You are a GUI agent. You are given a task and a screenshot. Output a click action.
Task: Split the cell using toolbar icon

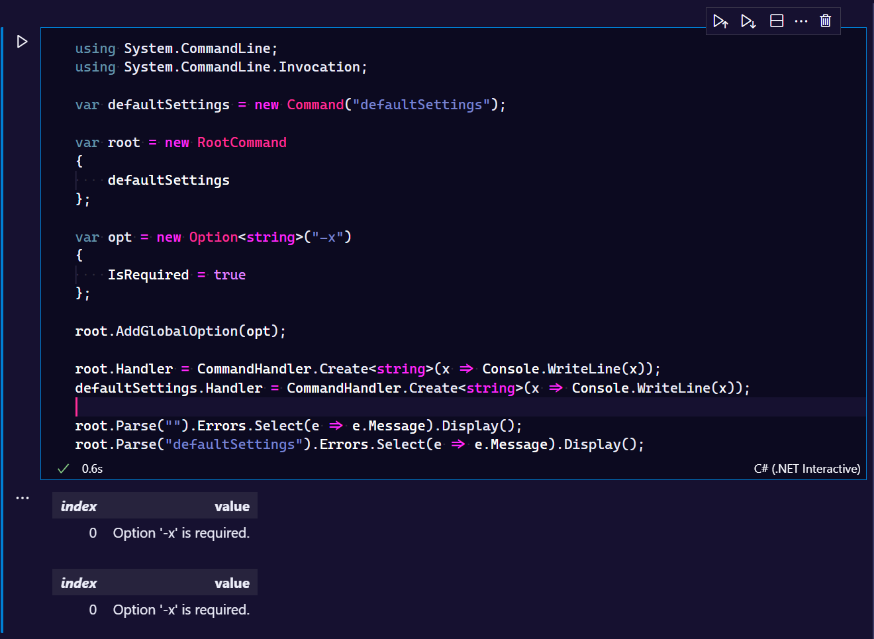coord(777,21)
